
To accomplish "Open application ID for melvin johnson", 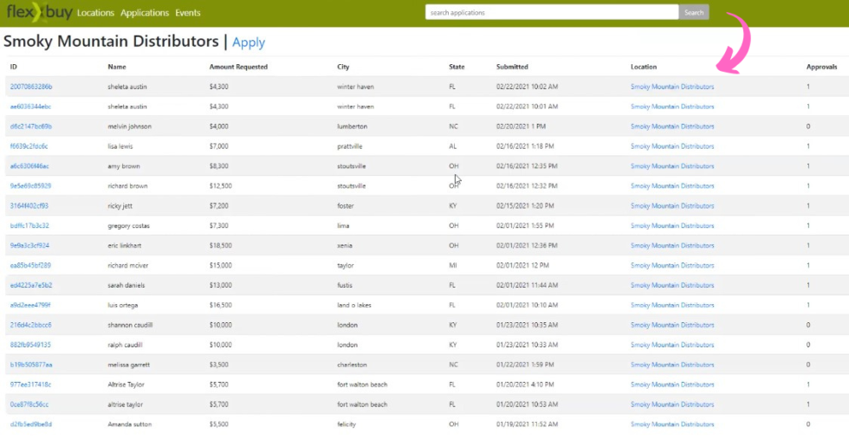I will (31, 126).
